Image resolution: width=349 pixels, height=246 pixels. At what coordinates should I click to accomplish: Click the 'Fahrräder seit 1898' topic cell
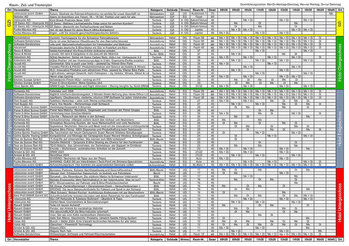pos(62,91)
